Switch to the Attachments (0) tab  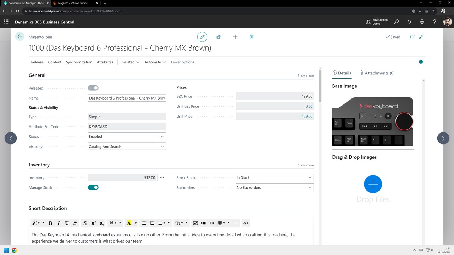(x=377, y=73)
